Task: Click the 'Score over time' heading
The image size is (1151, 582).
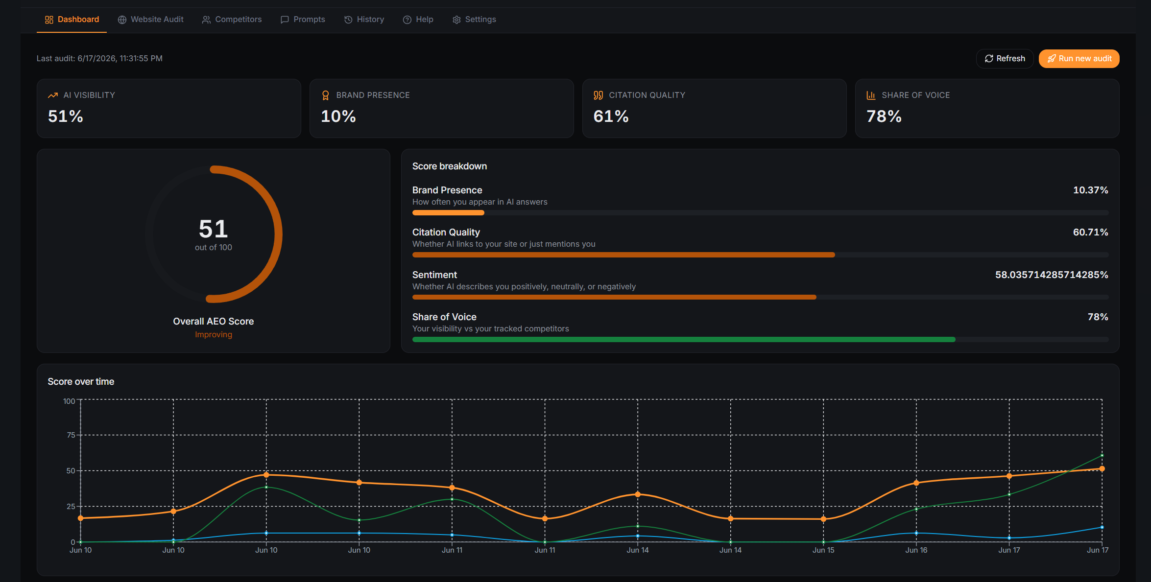Action: [x=81, y=382]
